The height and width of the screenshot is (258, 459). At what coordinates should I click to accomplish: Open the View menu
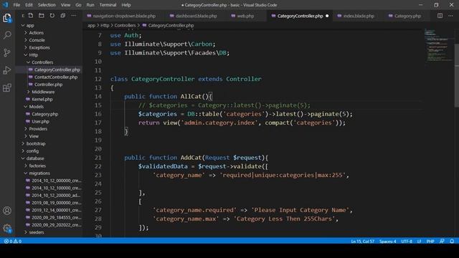tap(65, 5)
